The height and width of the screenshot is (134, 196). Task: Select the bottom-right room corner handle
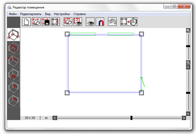pyautogui.click(x=141, y=93)
